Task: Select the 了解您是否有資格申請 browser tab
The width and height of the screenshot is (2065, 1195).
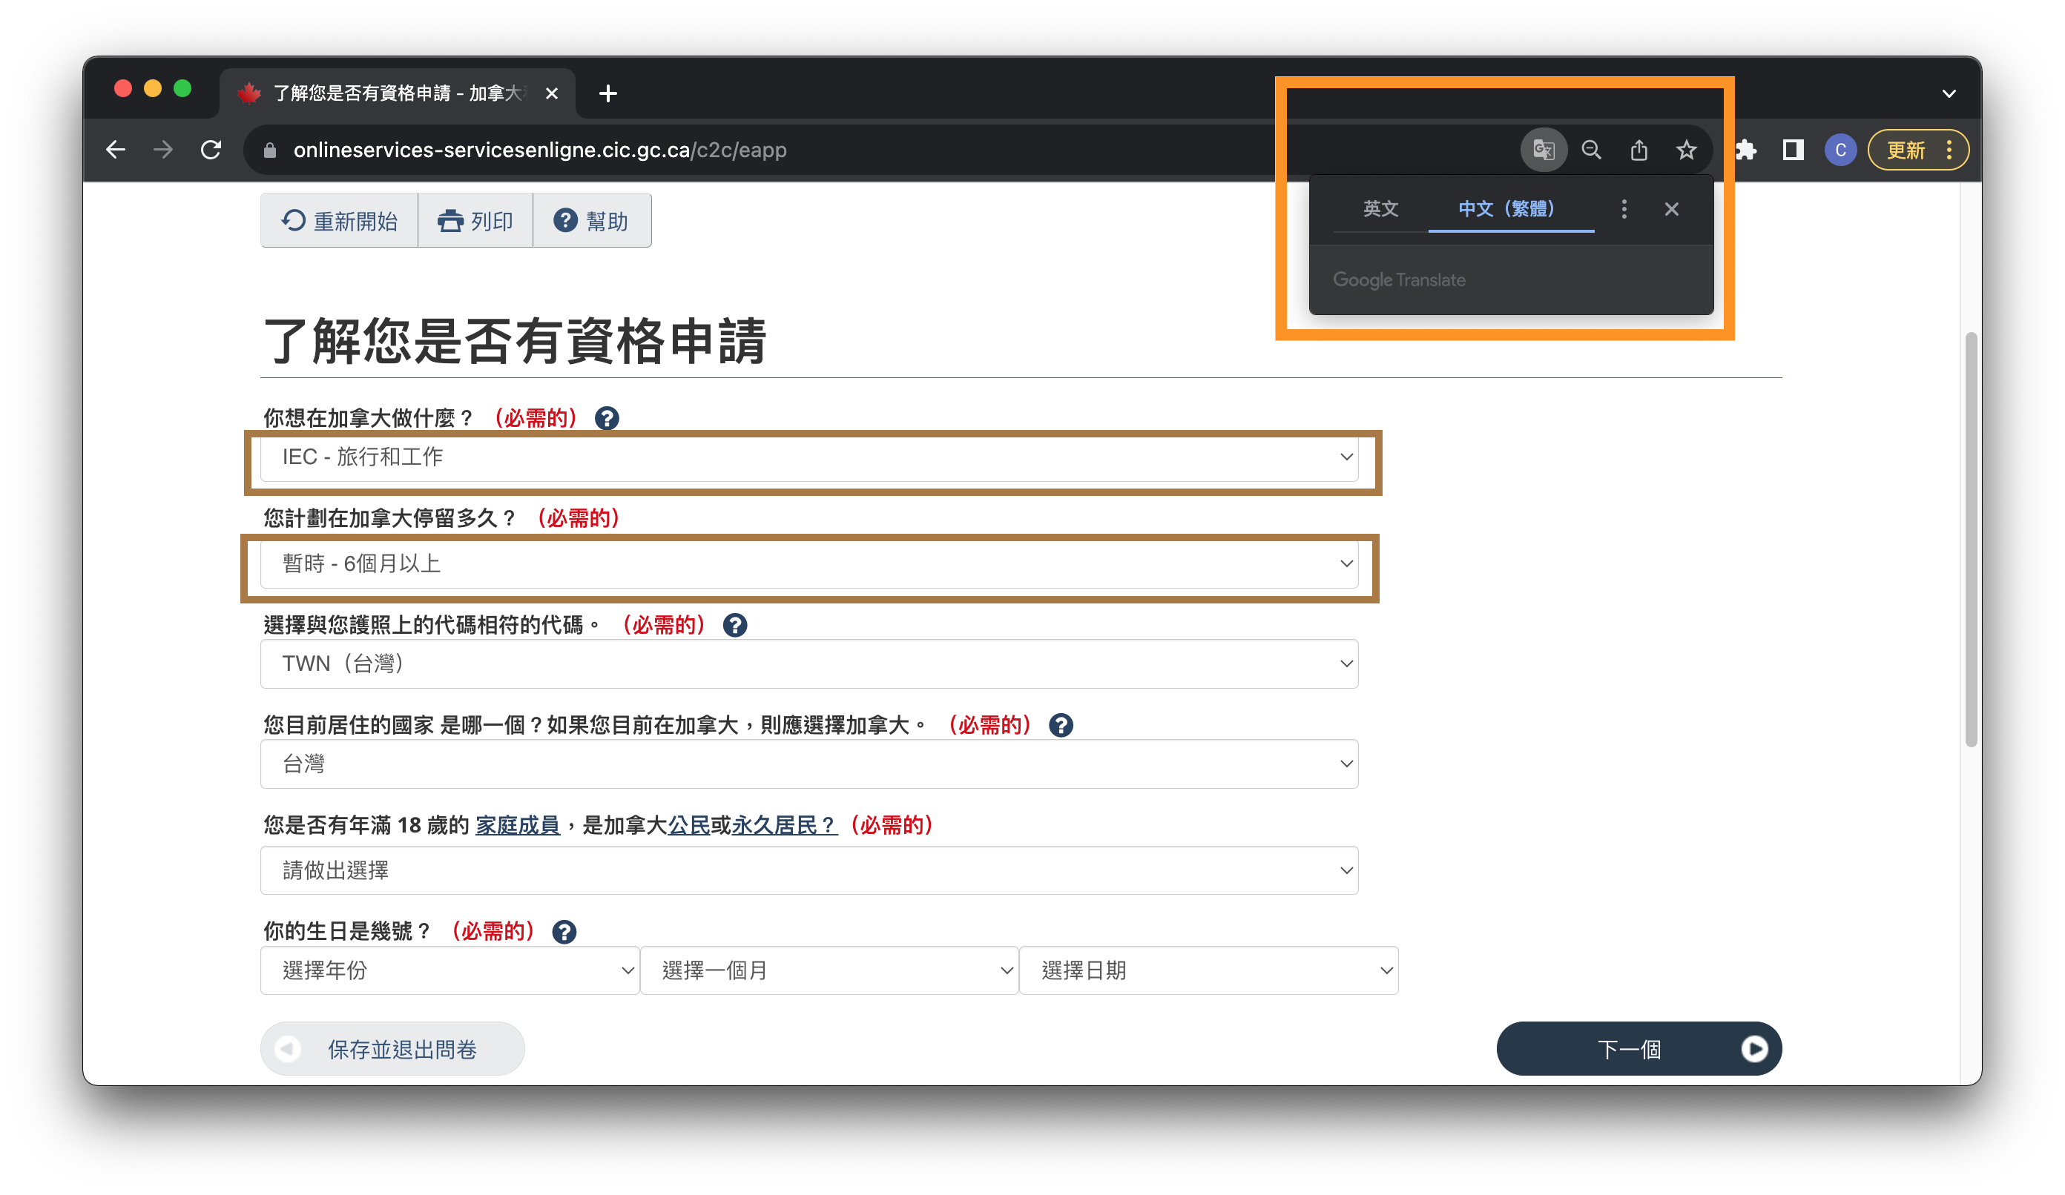Action: (398, 93)
